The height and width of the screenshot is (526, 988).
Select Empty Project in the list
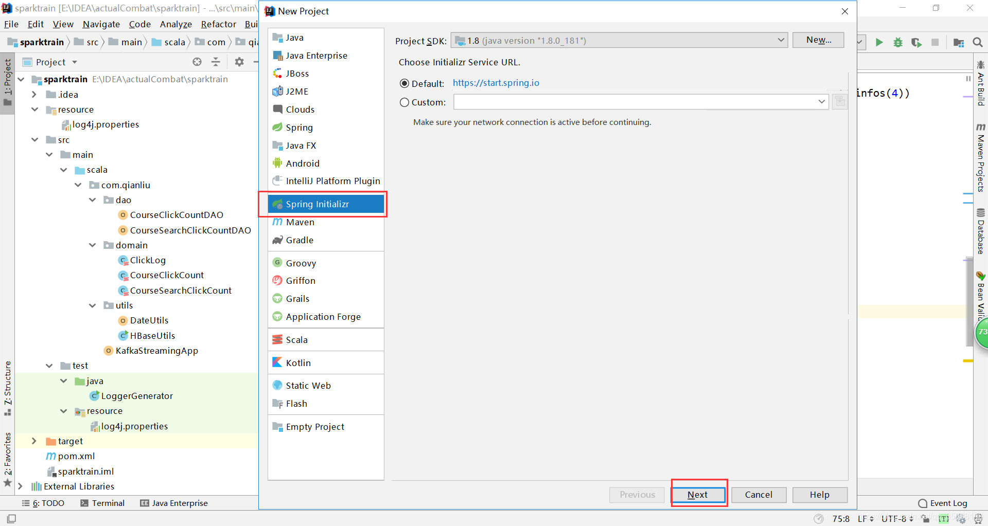pos(326,426)
